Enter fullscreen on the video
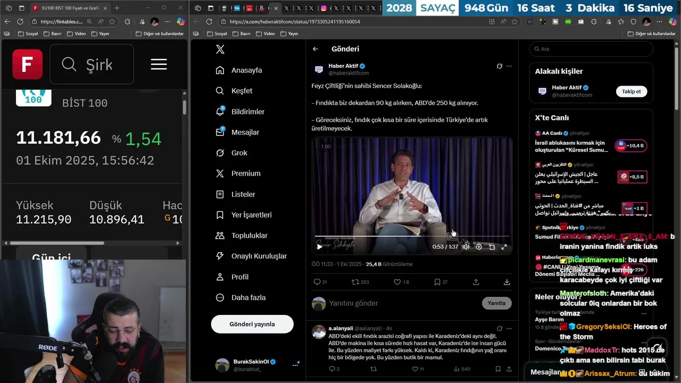This screenshot has height=383, width=681. (504, 247)
